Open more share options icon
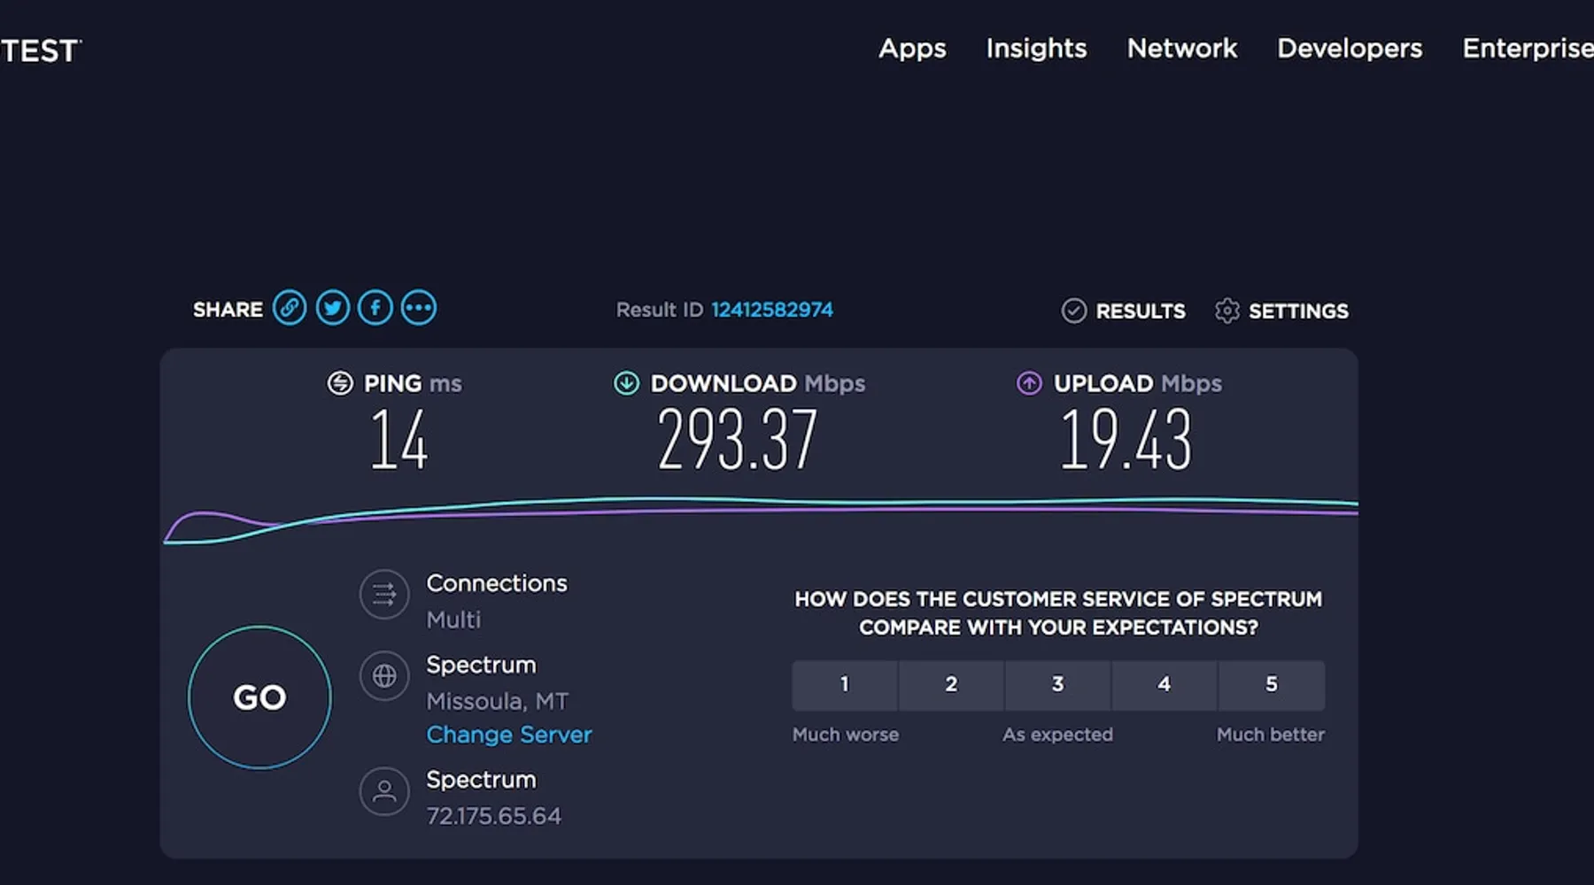Viewport: 1594px width, 885px height. coord(419,308)
